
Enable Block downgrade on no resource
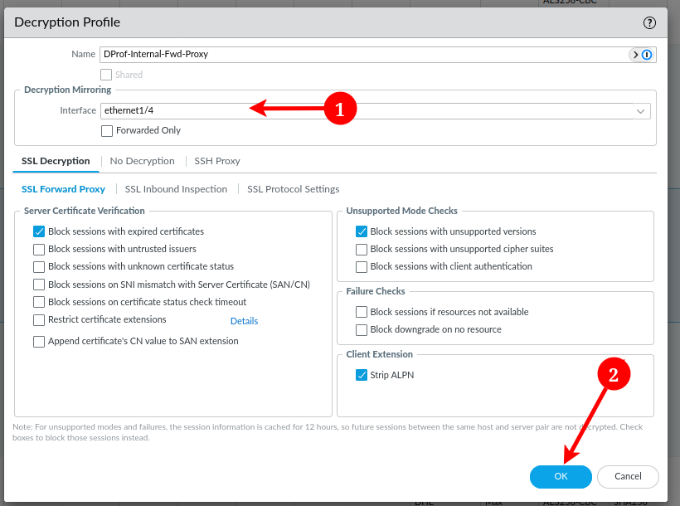pyautogui.click(x=362, y=330)
